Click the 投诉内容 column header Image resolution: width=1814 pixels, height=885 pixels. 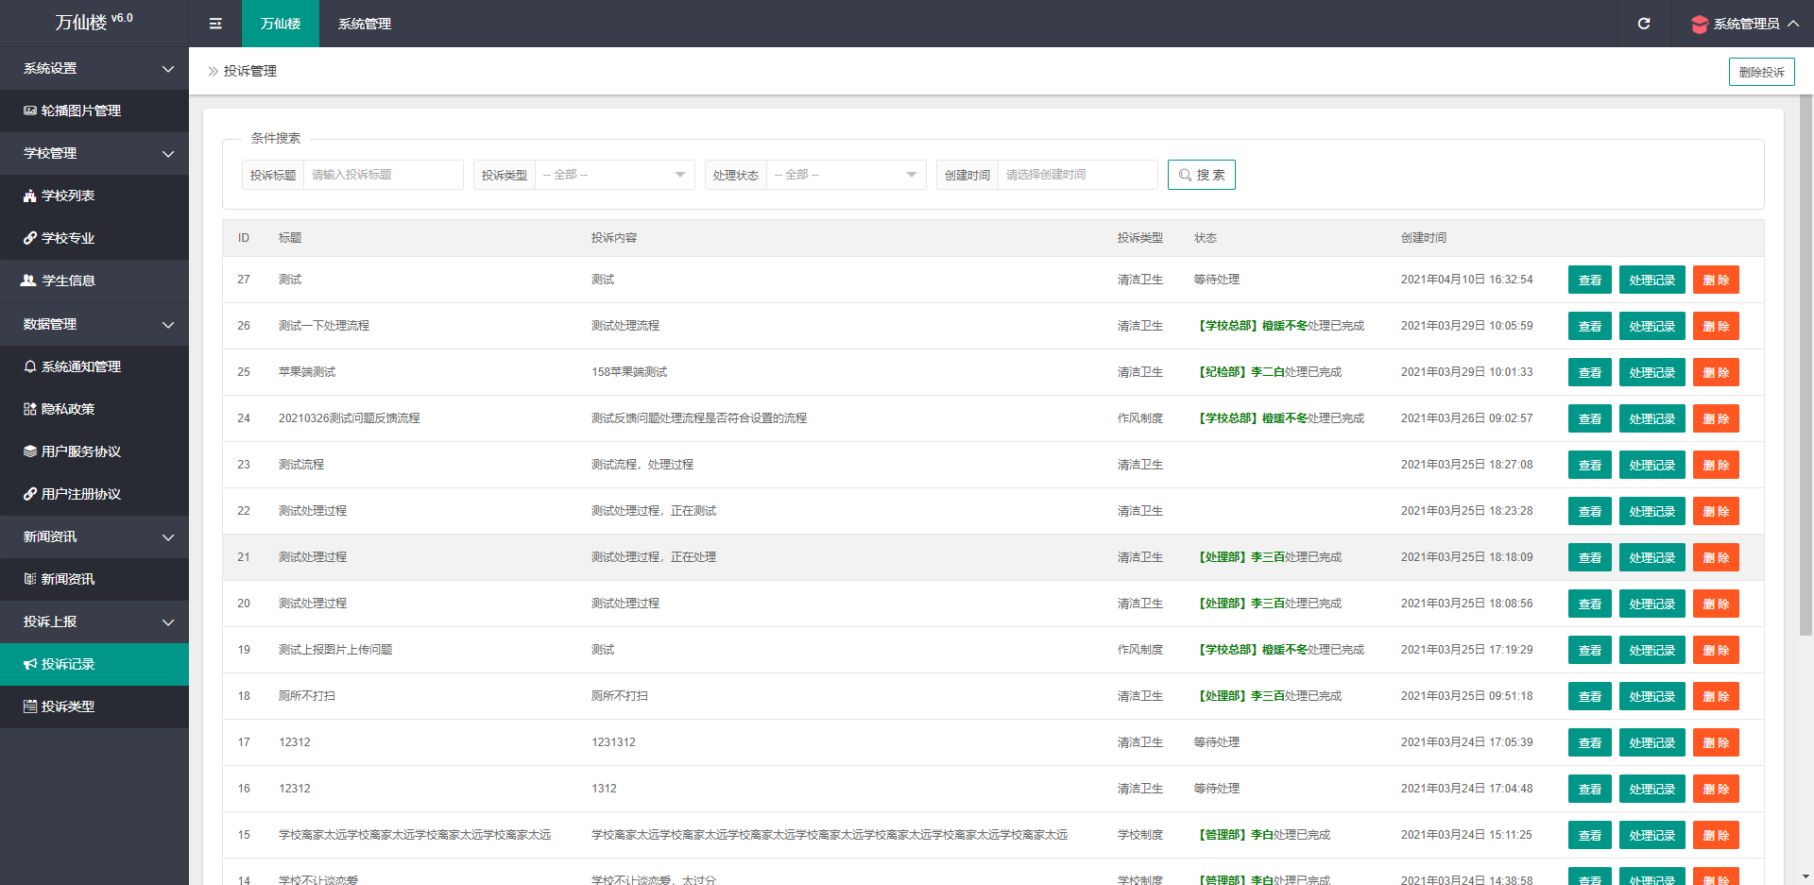click(614, 238)
